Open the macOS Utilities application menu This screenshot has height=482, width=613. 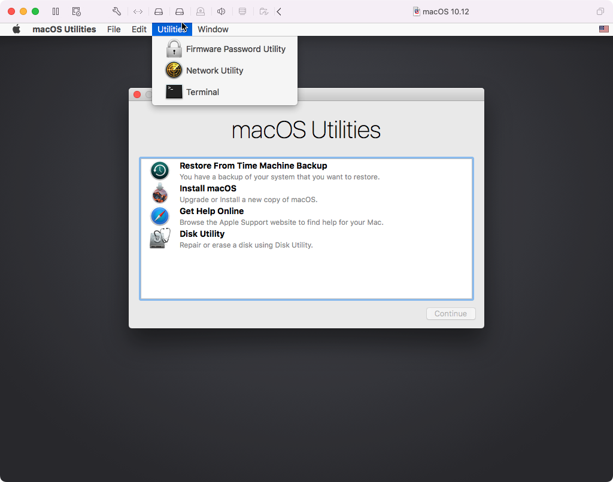click(64, 29)
